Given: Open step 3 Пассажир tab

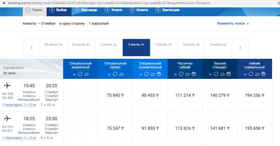Looking at the screenshot, I should point(86,10).
